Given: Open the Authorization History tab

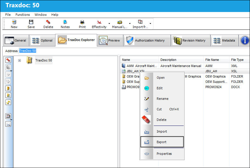Looking at the screenshot, I should click(147, 40).
